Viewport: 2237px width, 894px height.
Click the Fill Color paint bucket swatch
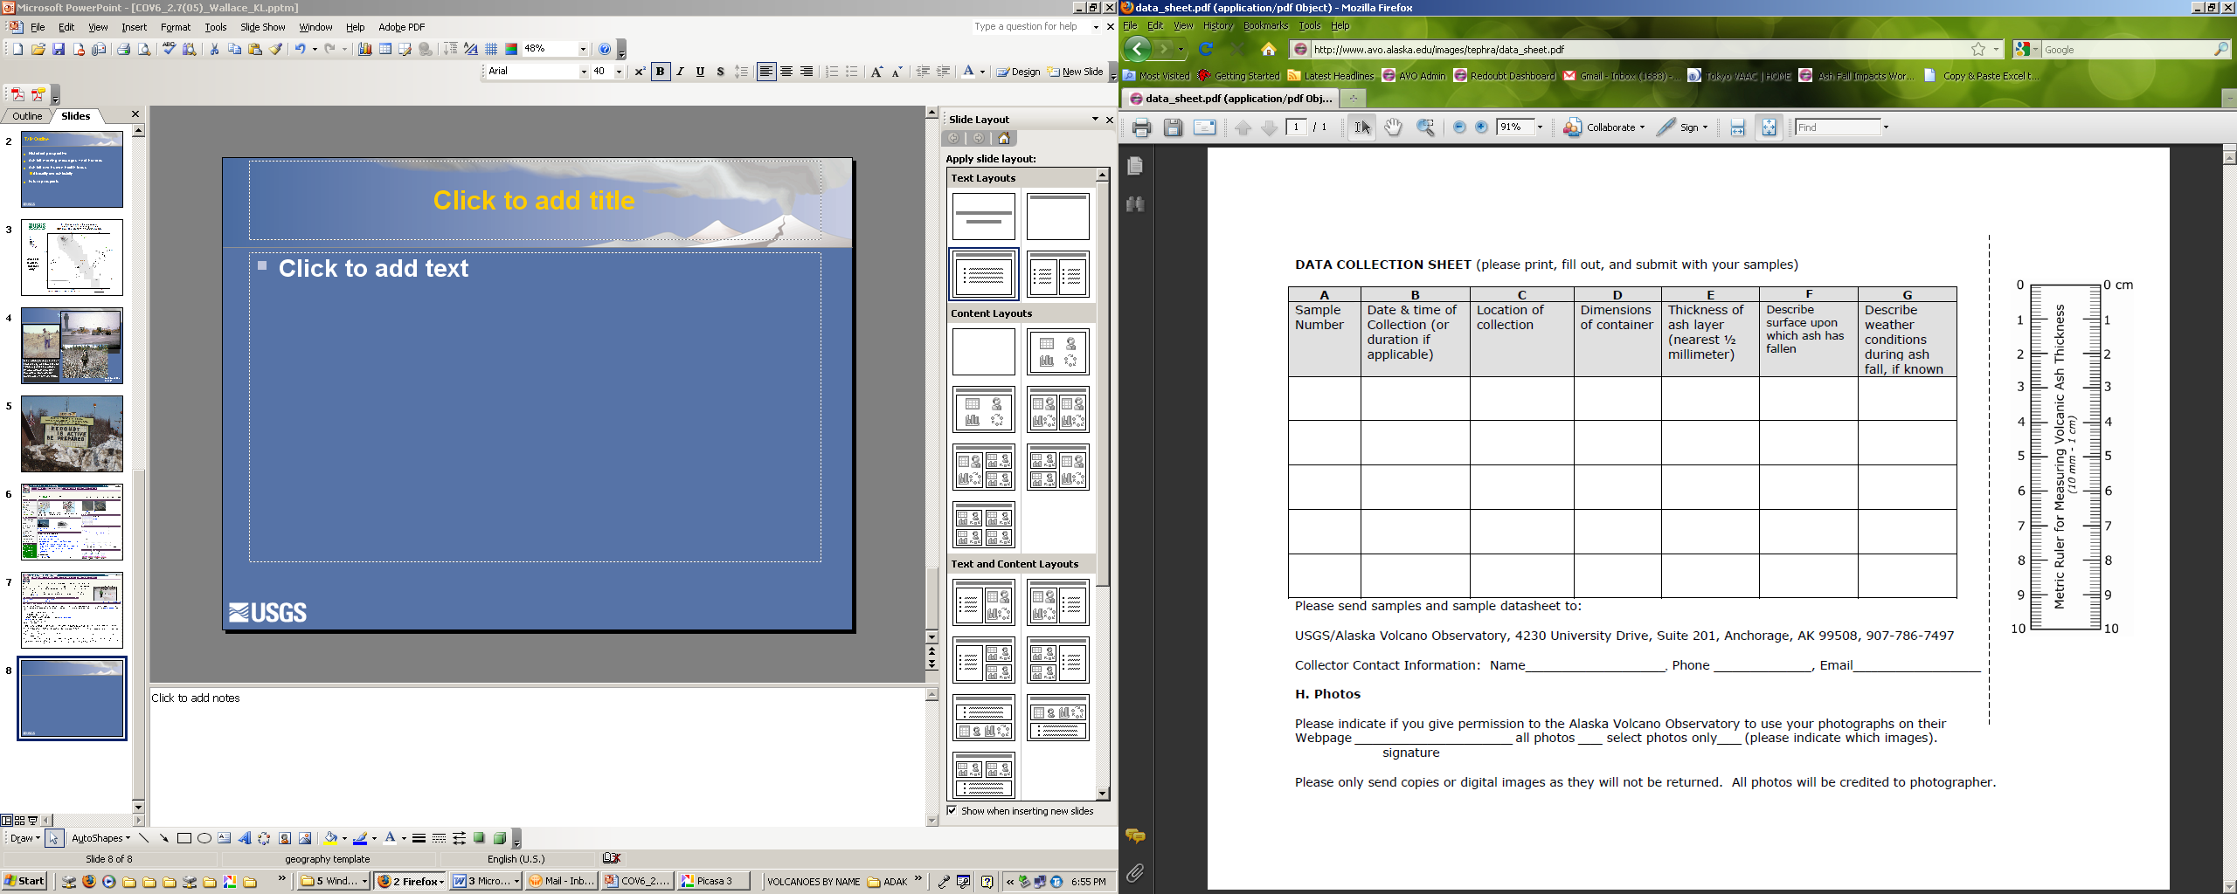(330, 838)
